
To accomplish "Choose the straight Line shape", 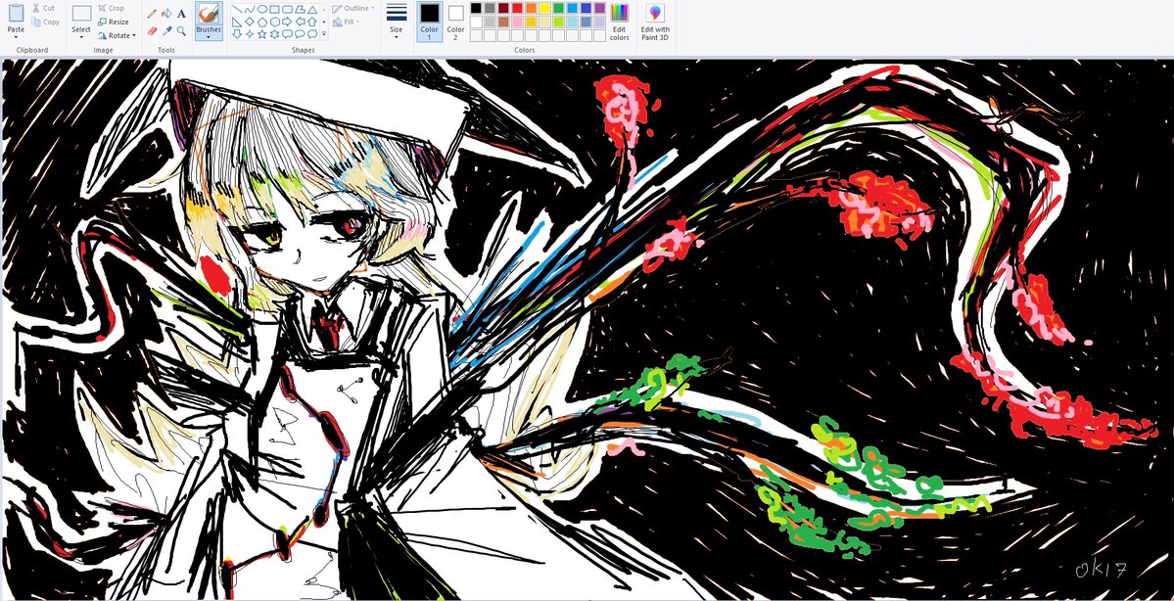I will pyautogui.click(x=237, y=10).
